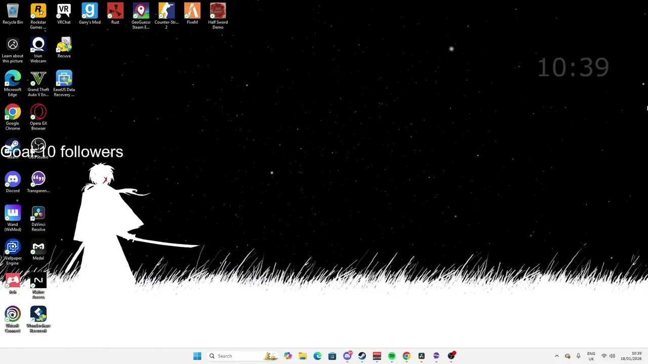Open Copilot from the taskbar
The height and width of the screenshot is (364, 648).
(x=288, y=356)
